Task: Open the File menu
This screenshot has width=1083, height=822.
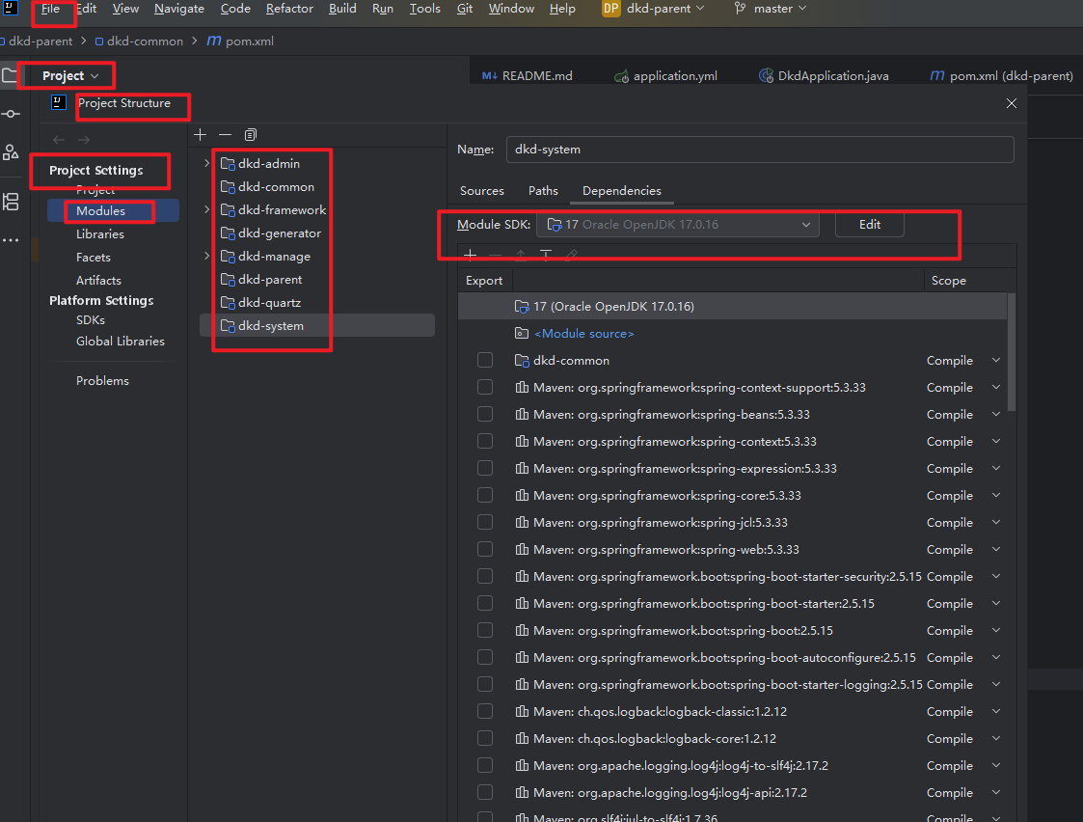Action: click(x=50, y=9)
